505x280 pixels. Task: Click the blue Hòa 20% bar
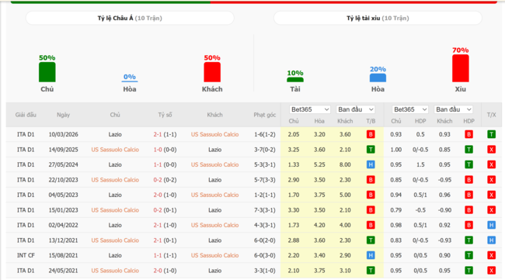pyautogui.click(x=378, y=78)
